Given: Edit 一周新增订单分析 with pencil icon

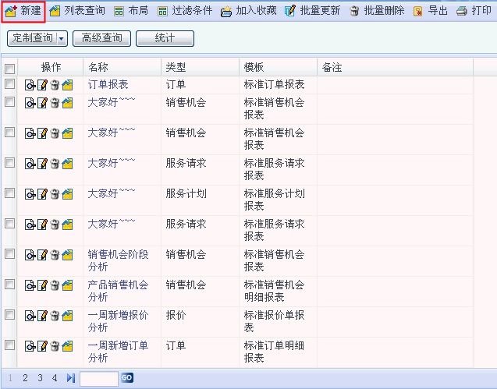Looking at the screenshot, I should (43, 346).
